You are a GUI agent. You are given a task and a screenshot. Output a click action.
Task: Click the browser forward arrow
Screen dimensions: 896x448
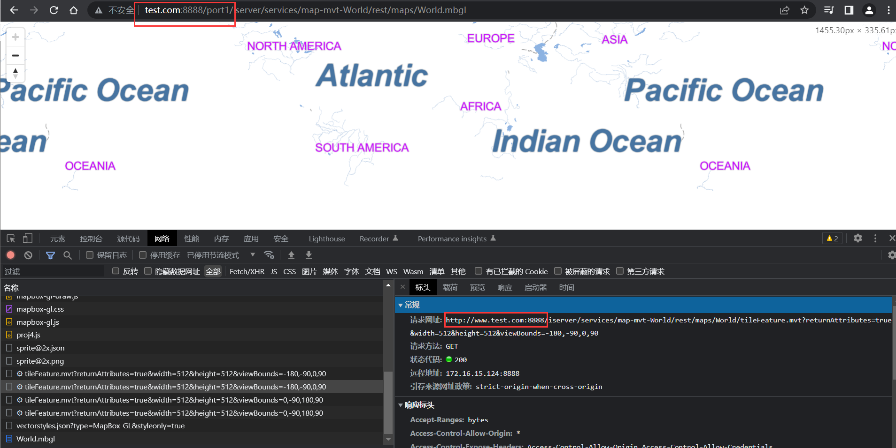click(34, 10)
